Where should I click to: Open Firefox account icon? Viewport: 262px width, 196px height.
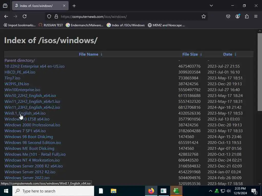[x=237, y=16]
